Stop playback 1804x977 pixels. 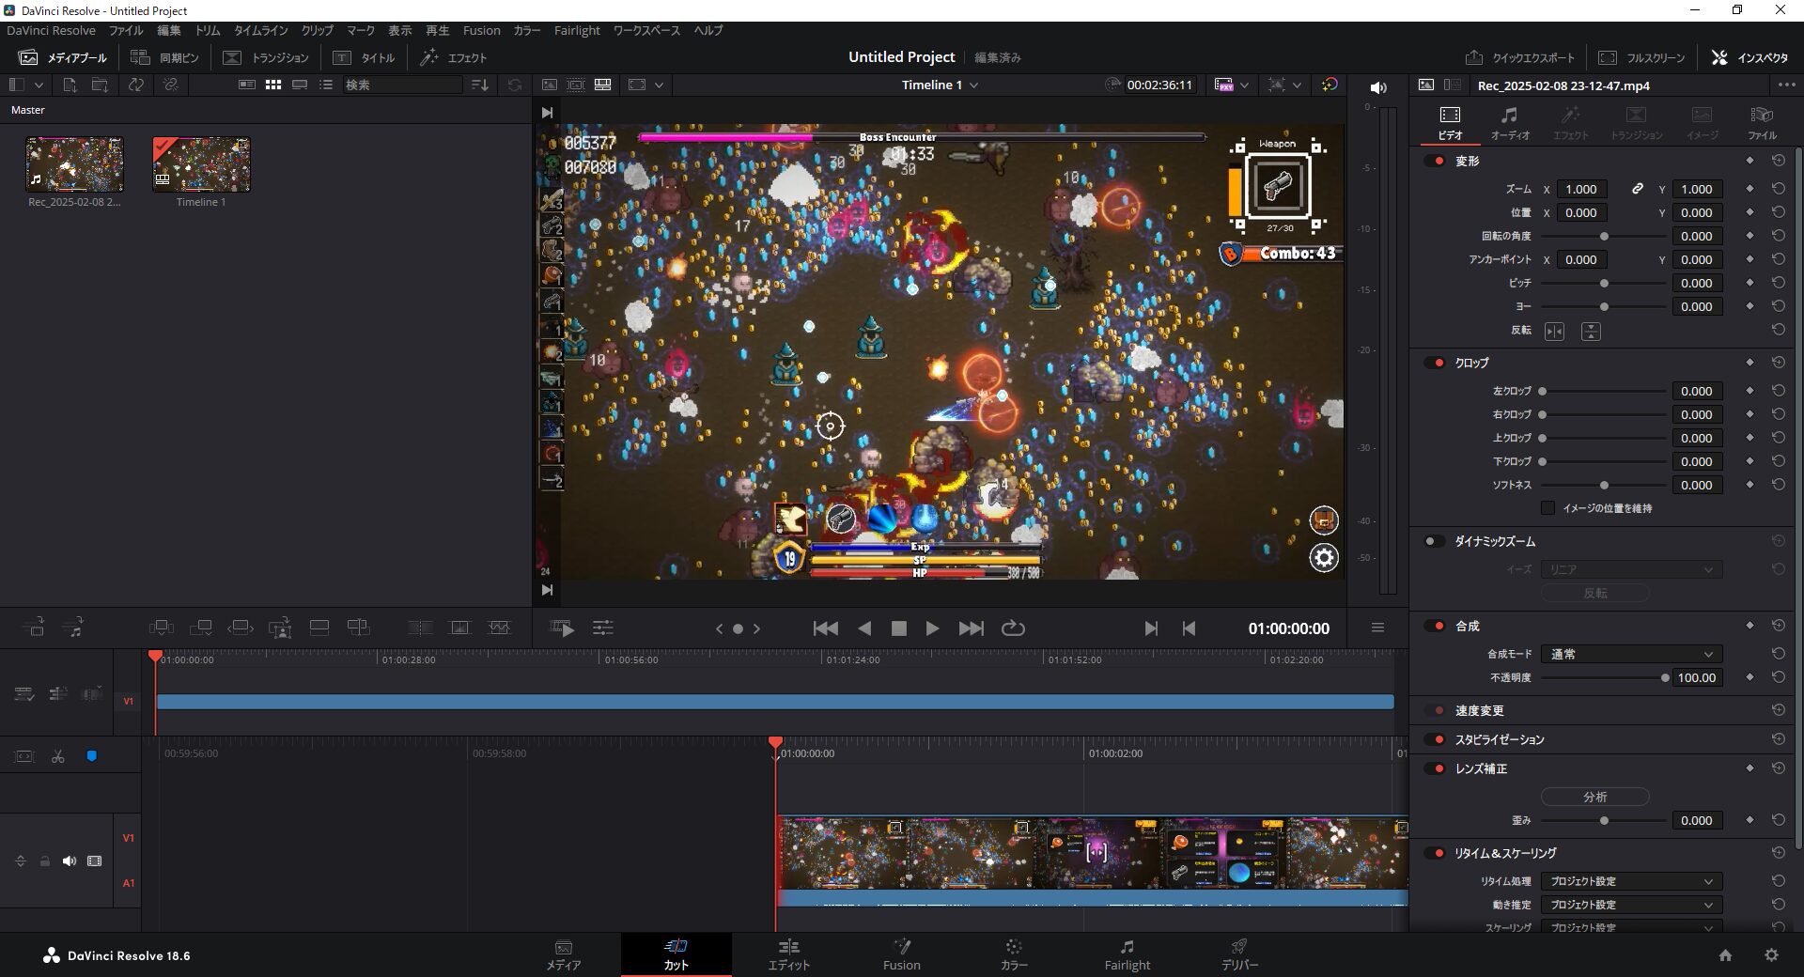[x=899, y=628]
